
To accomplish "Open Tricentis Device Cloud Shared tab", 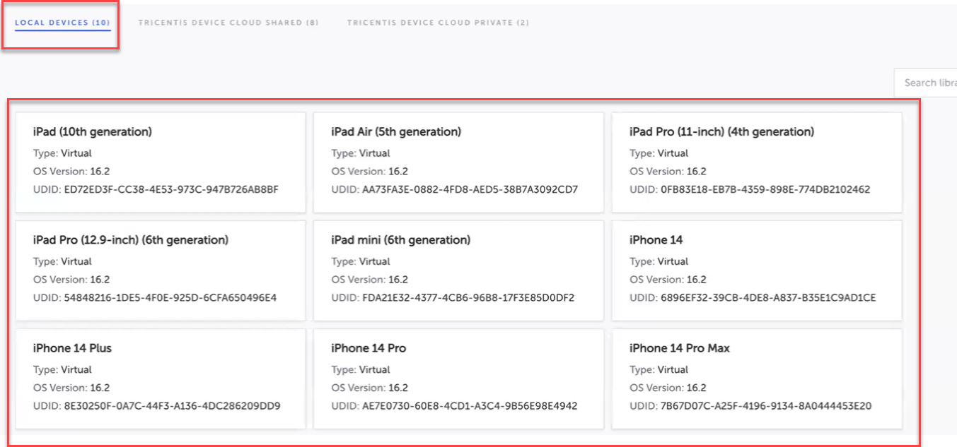I will click(228, 23).
